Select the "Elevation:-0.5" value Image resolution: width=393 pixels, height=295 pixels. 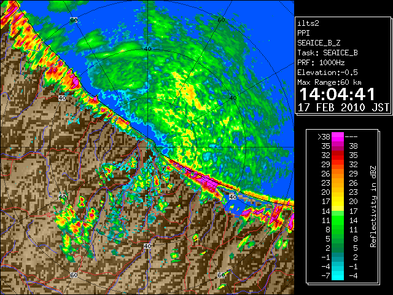coord(327,73)
